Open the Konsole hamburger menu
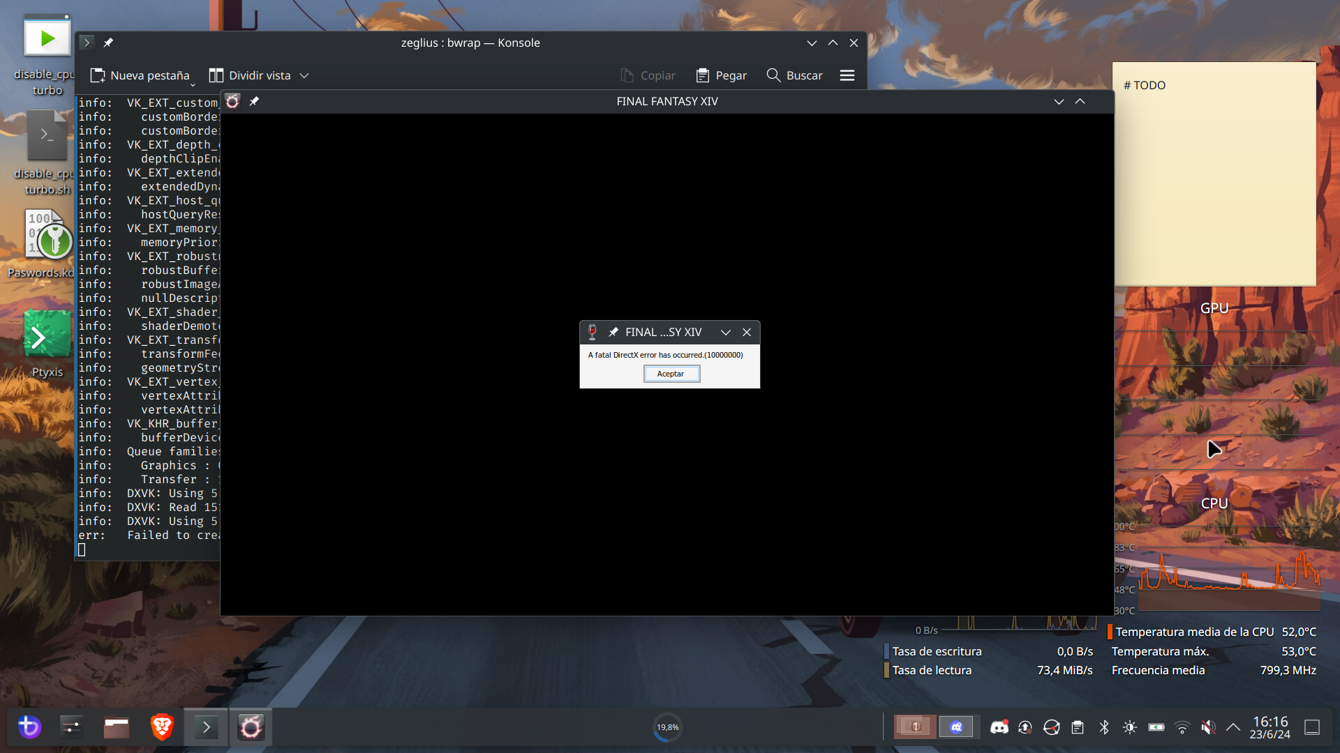1340x753 pixels. (847, 75)
